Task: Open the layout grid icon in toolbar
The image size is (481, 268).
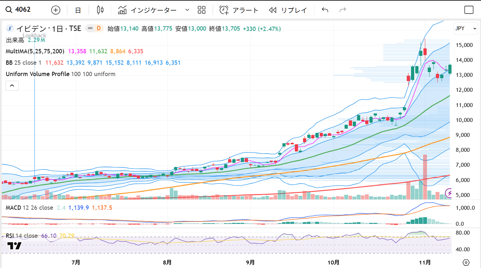Action: coord(201,10)
